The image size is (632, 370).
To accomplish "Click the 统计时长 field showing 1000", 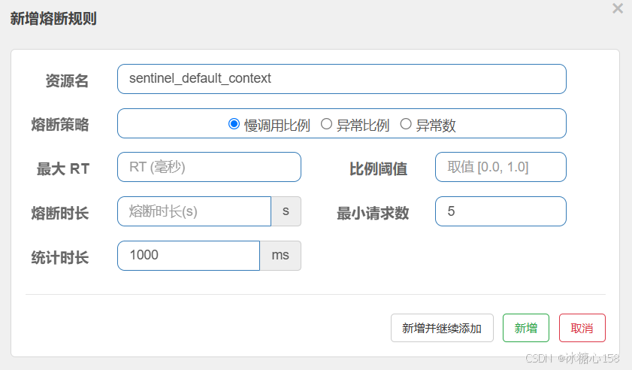I will [188, 256].
